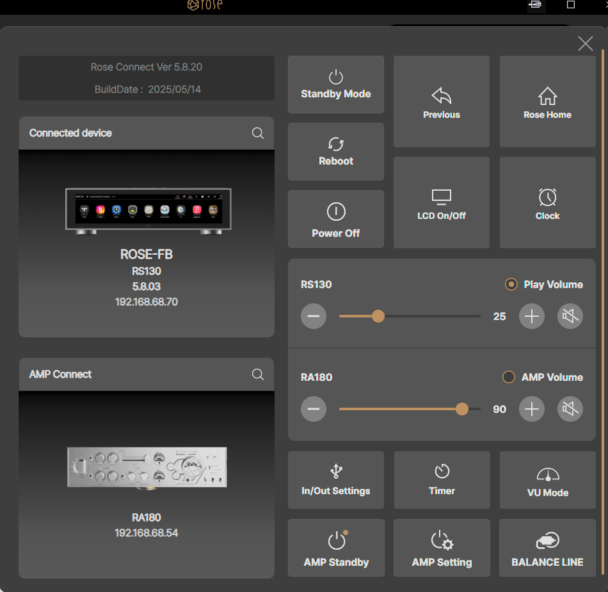Click the Rose logo in title bar
Viewport: 608px width, 592px height.
pos(205,5)
